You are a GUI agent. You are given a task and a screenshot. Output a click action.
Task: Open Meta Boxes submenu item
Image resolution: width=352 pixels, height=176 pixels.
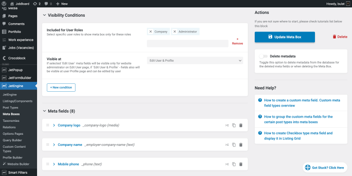pos(11,114)
